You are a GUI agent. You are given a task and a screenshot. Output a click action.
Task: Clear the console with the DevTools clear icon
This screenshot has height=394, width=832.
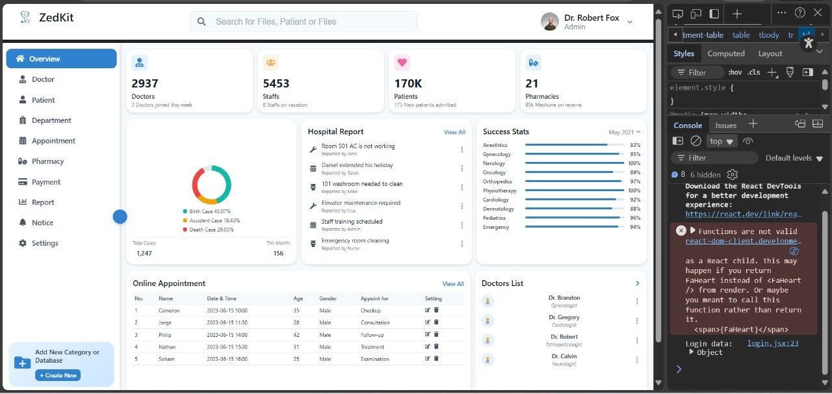695,141
